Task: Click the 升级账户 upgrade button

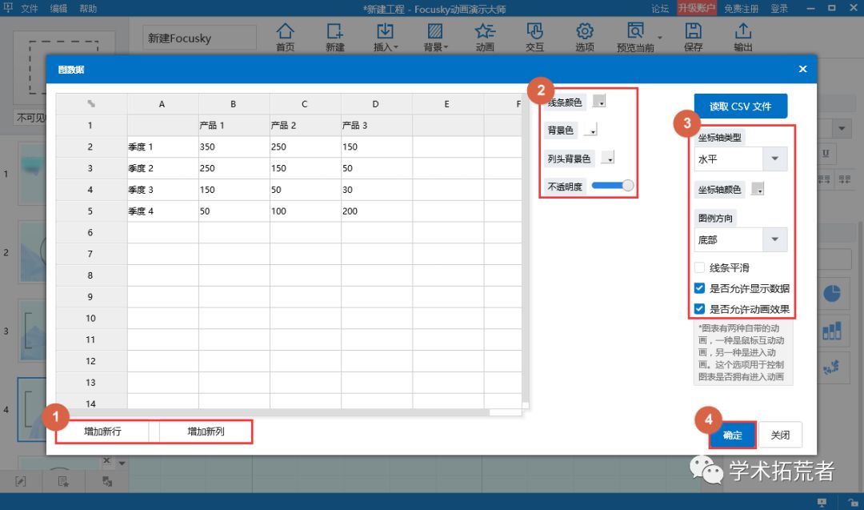Action: pos(697,8)
